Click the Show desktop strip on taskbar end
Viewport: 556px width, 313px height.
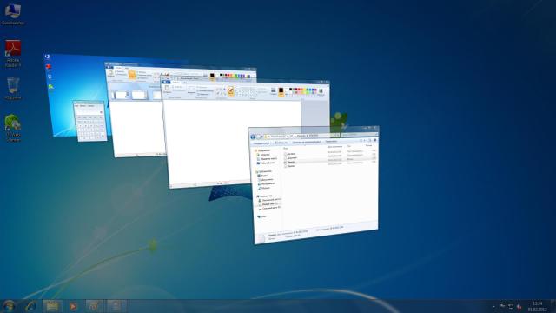pos(553,306)
